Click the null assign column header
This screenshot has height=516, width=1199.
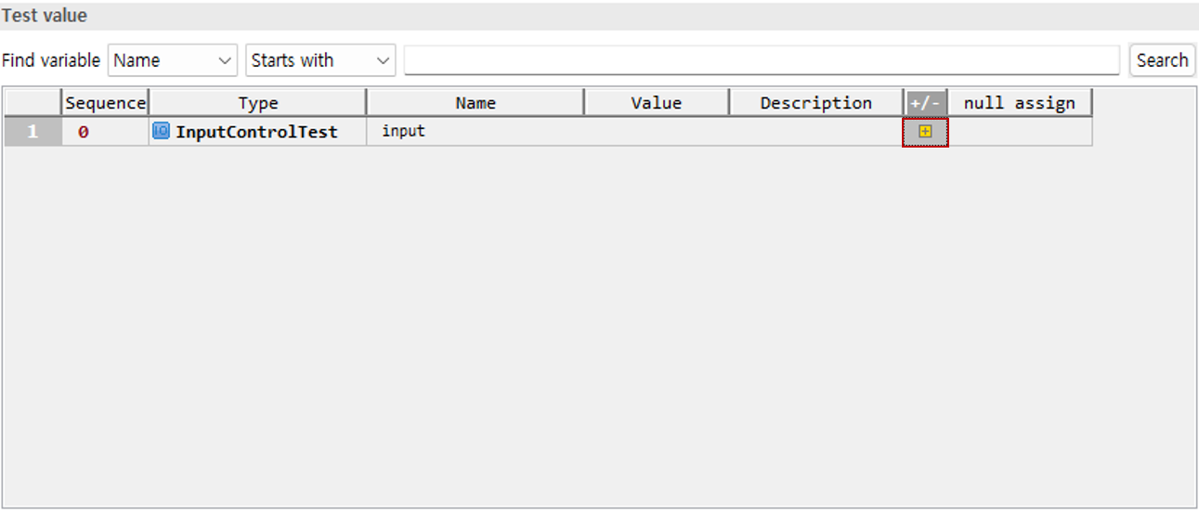1020,103
